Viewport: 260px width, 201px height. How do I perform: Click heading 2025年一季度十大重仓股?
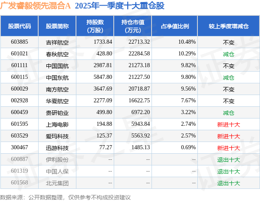(119, 6)
